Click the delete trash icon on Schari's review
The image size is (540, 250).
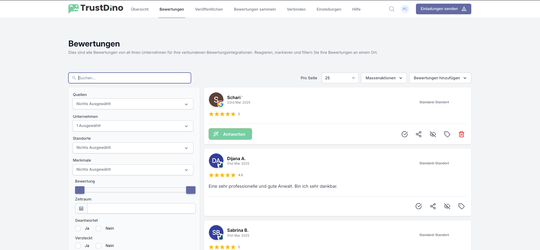[461, 134]
